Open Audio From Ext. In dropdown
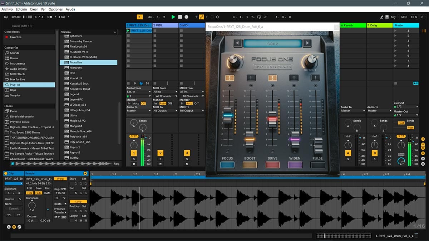This screenshot has width=429, height=241. point(139,92)
